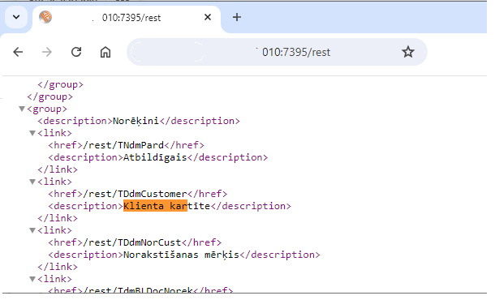495x300 pixels.
Task: Open a new tab with plus button
Action: coord(237,17)
